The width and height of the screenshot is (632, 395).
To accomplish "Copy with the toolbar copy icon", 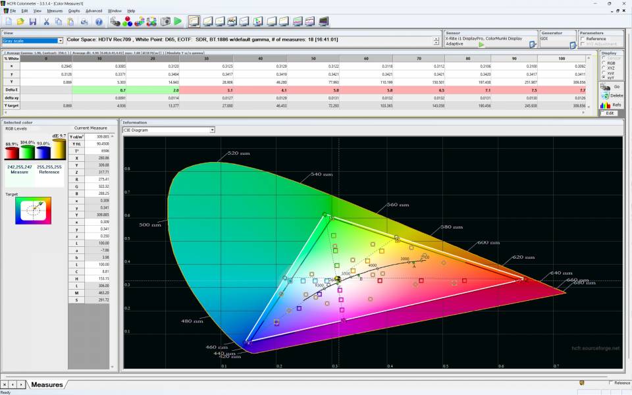I will [x=59, y=21].
